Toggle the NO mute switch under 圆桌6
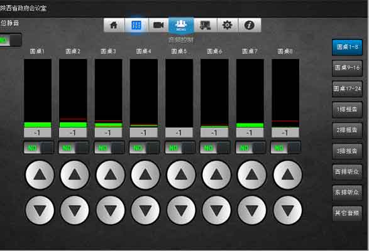Viewport: 369px width, 251px height. click(216, 148)
